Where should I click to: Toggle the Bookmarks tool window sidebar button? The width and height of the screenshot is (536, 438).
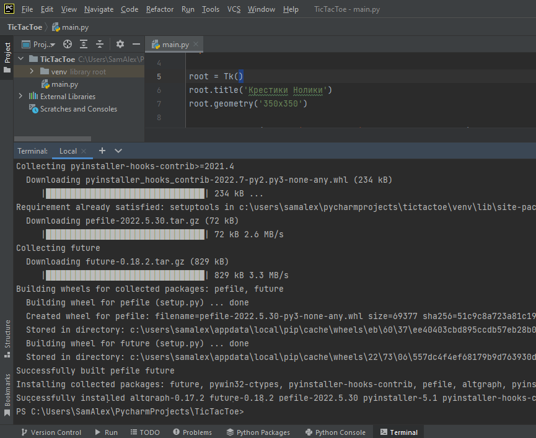[x=7, y=395]
